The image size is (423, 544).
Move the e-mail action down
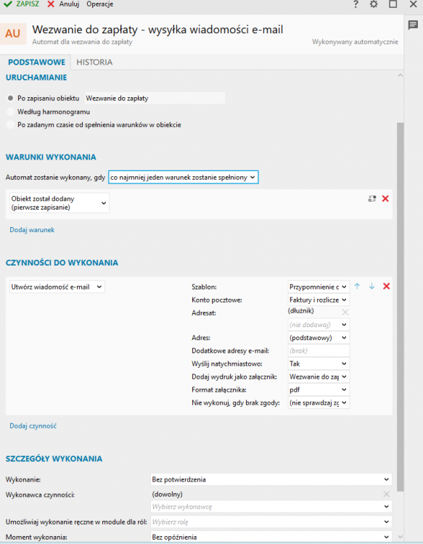[371, 287]
